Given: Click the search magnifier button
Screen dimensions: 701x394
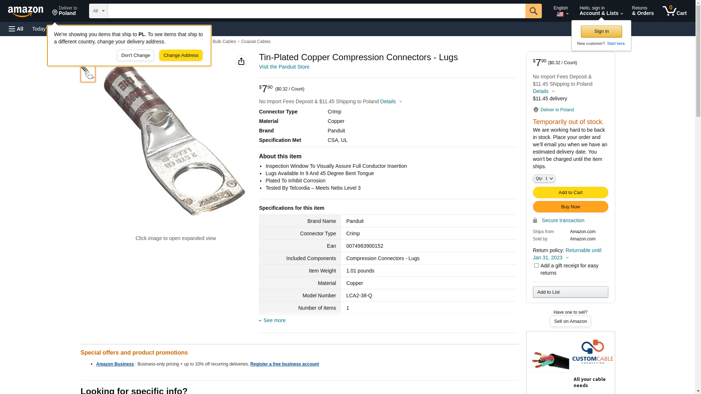Looking at the screenshot, I should point(533,11).
